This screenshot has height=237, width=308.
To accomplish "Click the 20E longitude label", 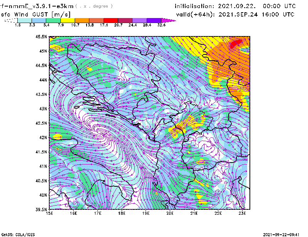I will (170, 213).
